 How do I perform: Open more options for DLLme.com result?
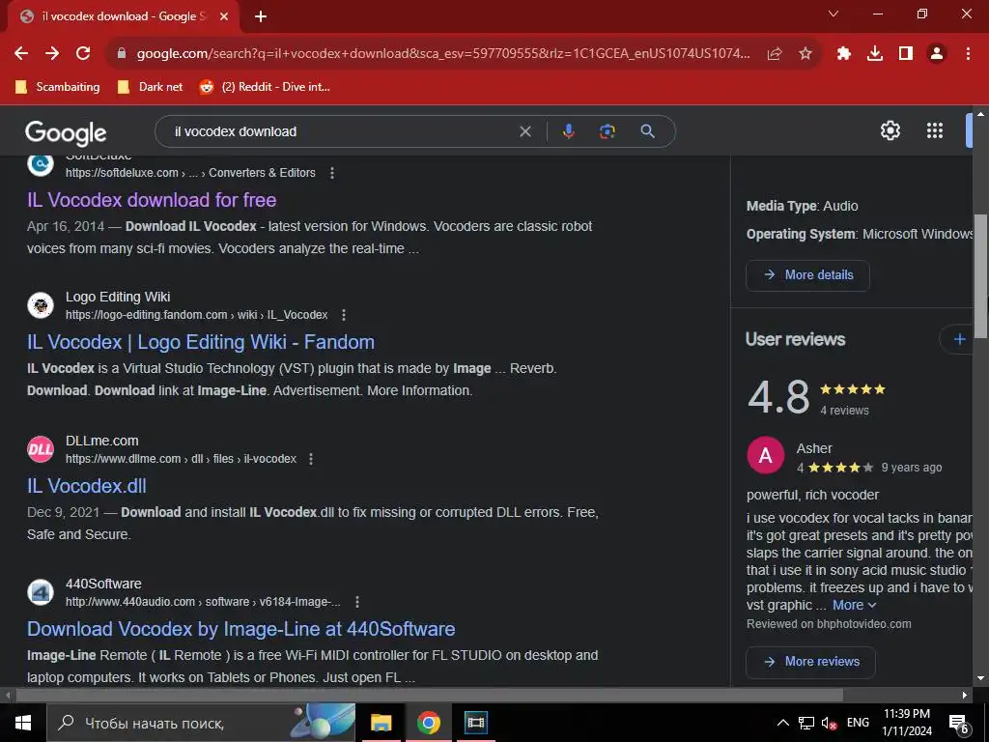coord(311,459)
